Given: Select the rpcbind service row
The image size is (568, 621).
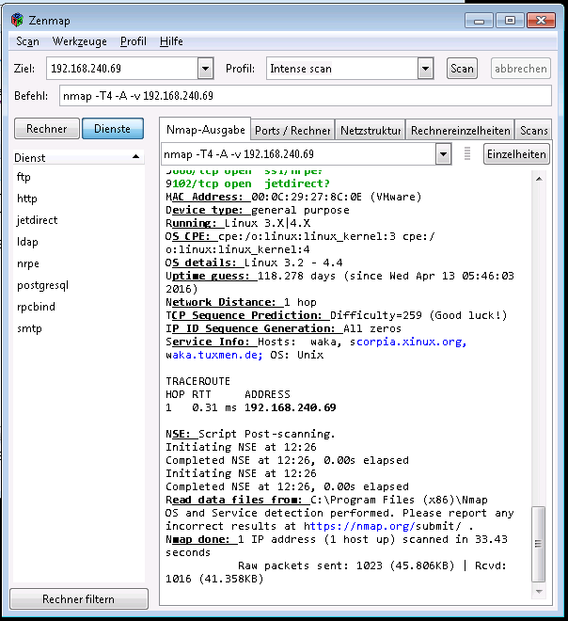Looking at the screenshot, I should [78, 307].
